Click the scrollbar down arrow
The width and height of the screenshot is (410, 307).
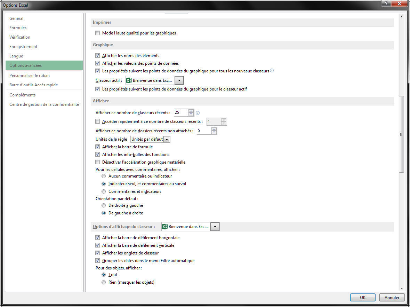[401, 289]
